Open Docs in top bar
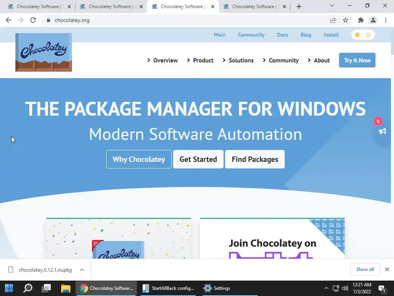Viewport: 394px width, 296px height. pos(282,35)
